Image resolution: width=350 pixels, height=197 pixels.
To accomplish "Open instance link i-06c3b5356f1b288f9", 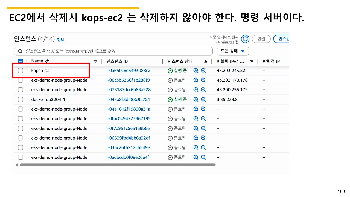I will [x=128, y=80].
